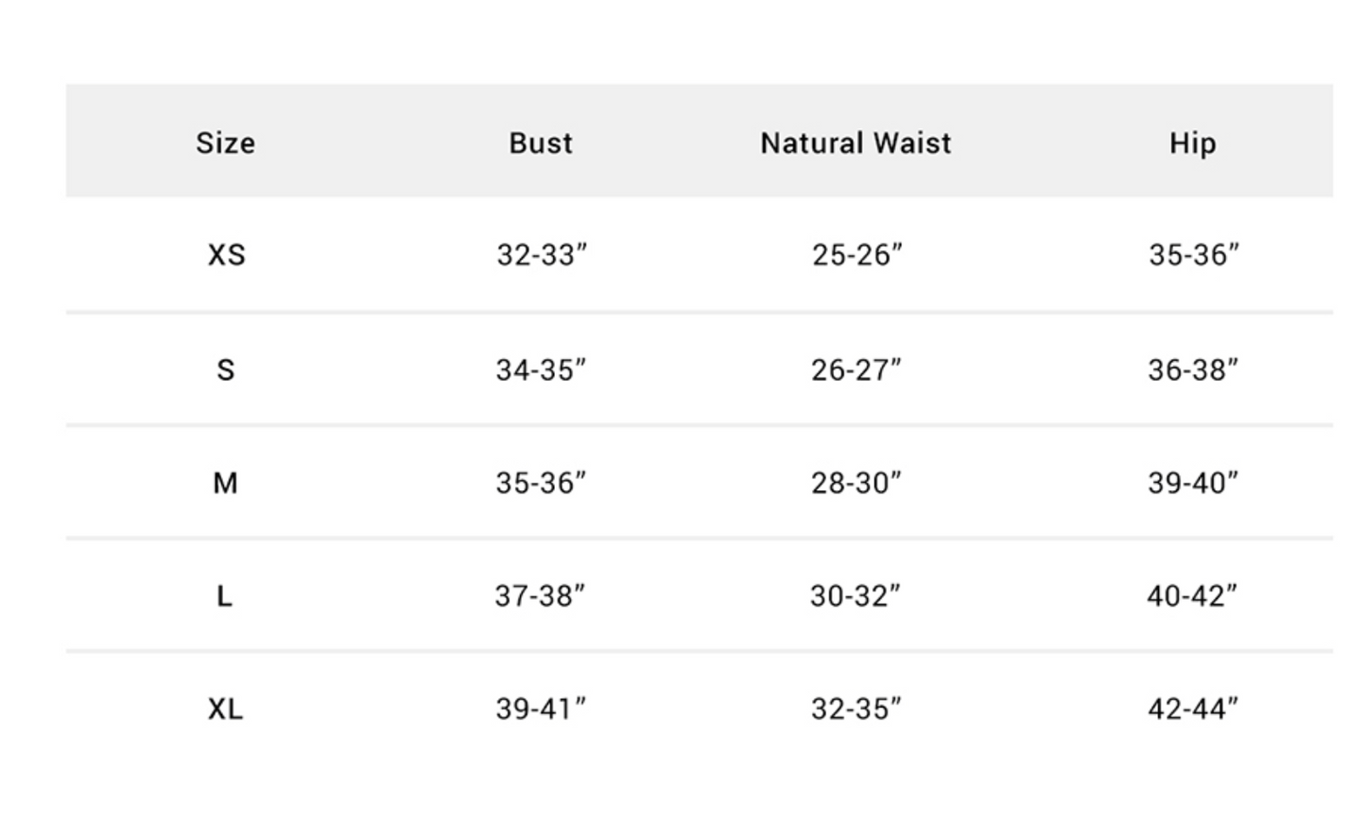Click the L size row label
Screen dimensions: 1366x821
[224, 596]
